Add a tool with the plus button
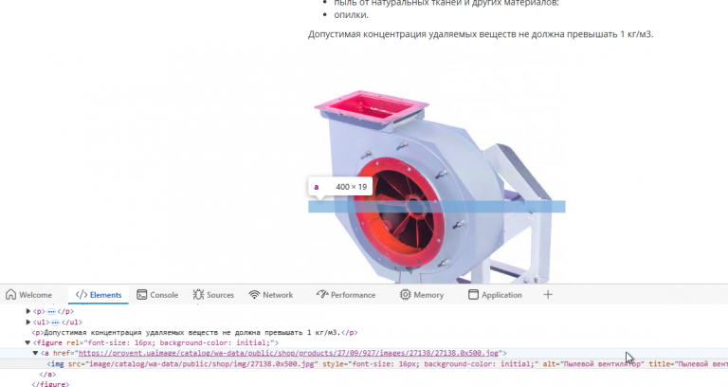Screen dimensions: 728x387 548,295
